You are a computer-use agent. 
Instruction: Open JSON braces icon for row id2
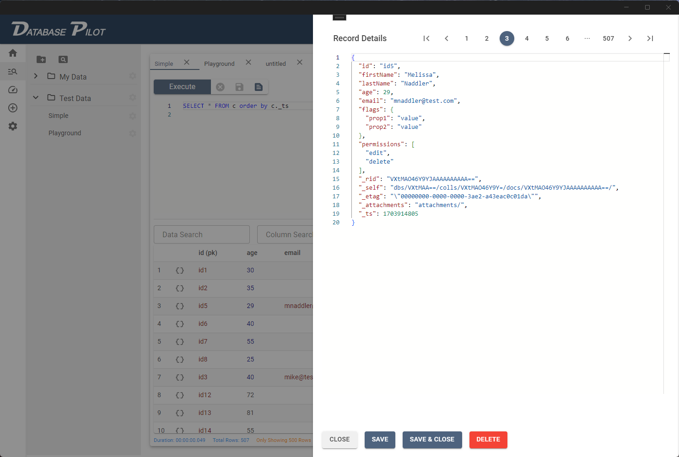click(x=180, y=288)
